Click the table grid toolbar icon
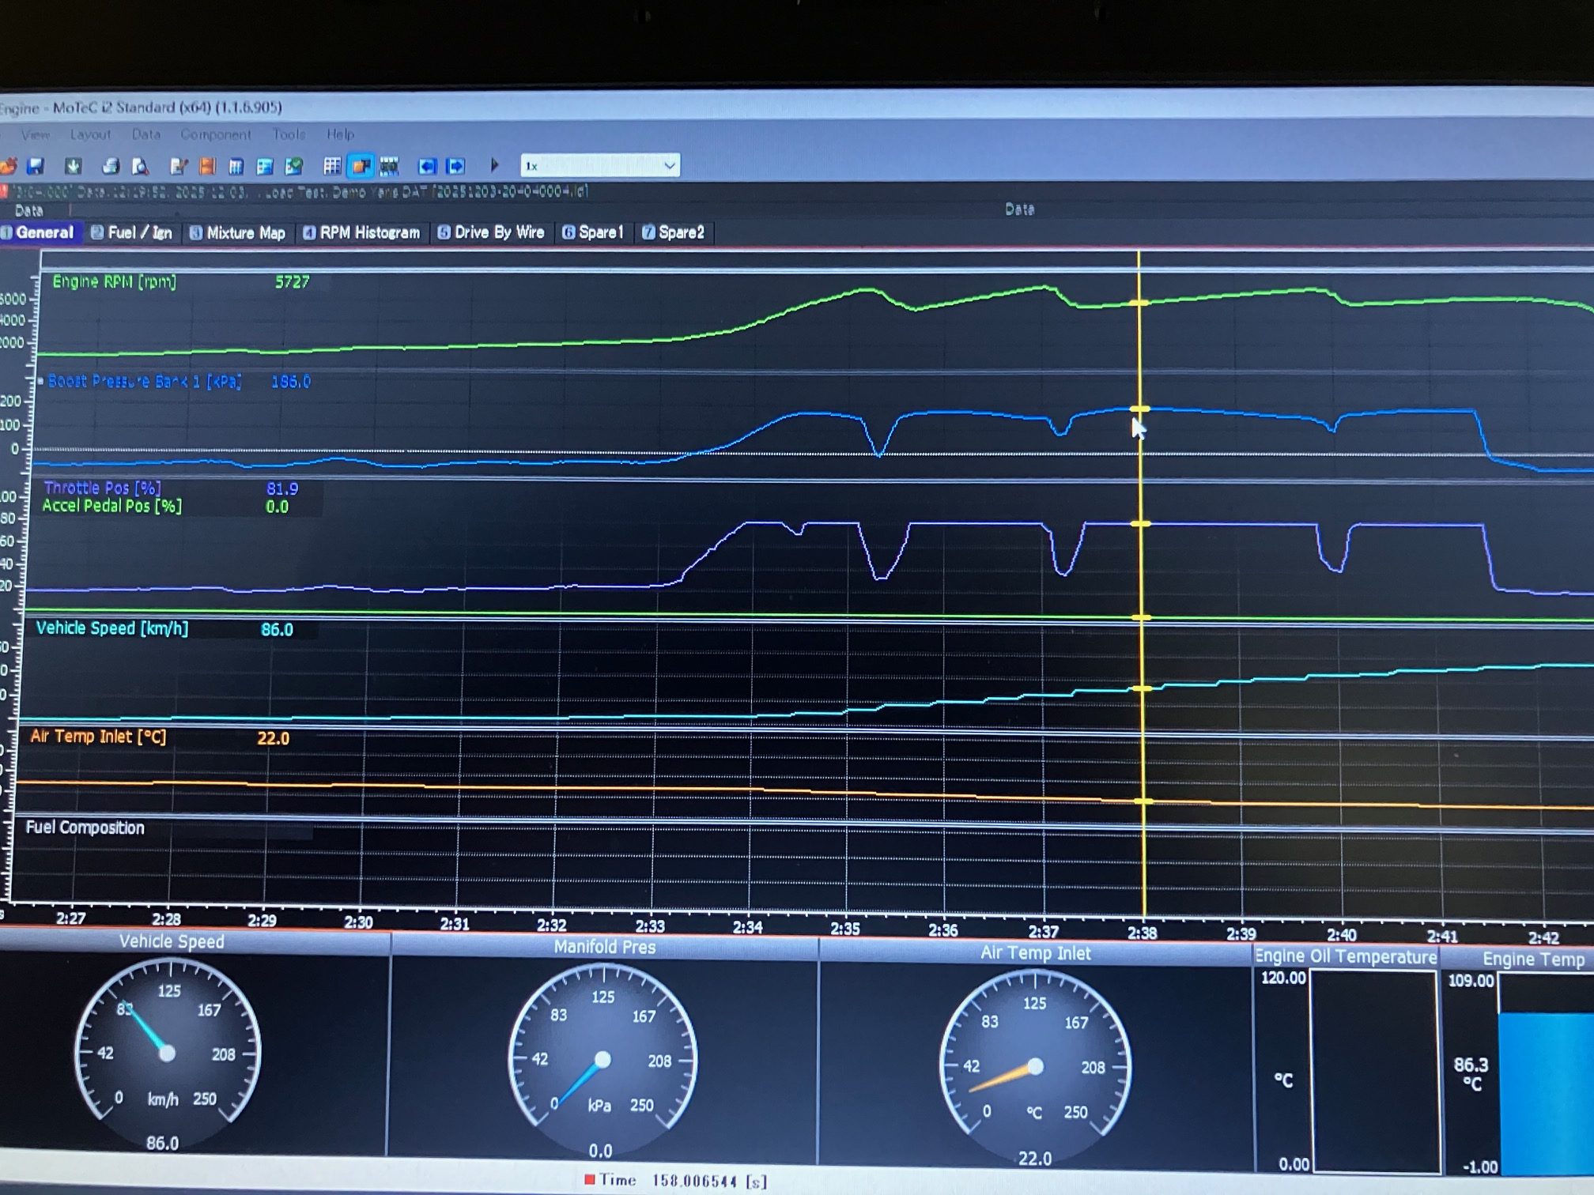The width and height of the screenshot is (1594, 1195). [x=332, y=166]
